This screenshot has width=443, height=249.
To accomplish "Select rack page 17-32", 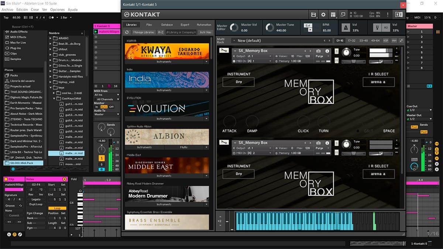I will pos(351,41).
